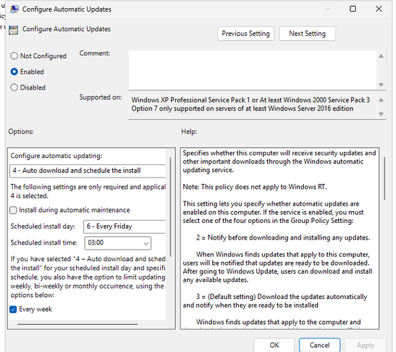
Task: Click the Help pane vertical scrollbar
Action: pos(385,178)
